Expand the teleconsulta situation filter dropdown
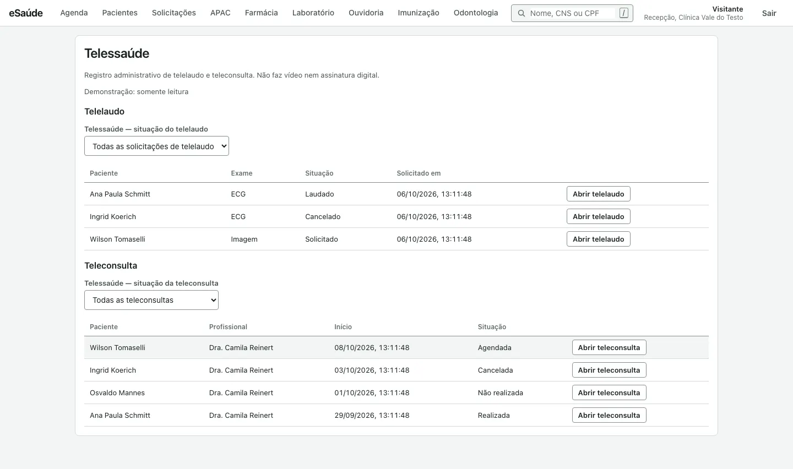 coord(151,300)
